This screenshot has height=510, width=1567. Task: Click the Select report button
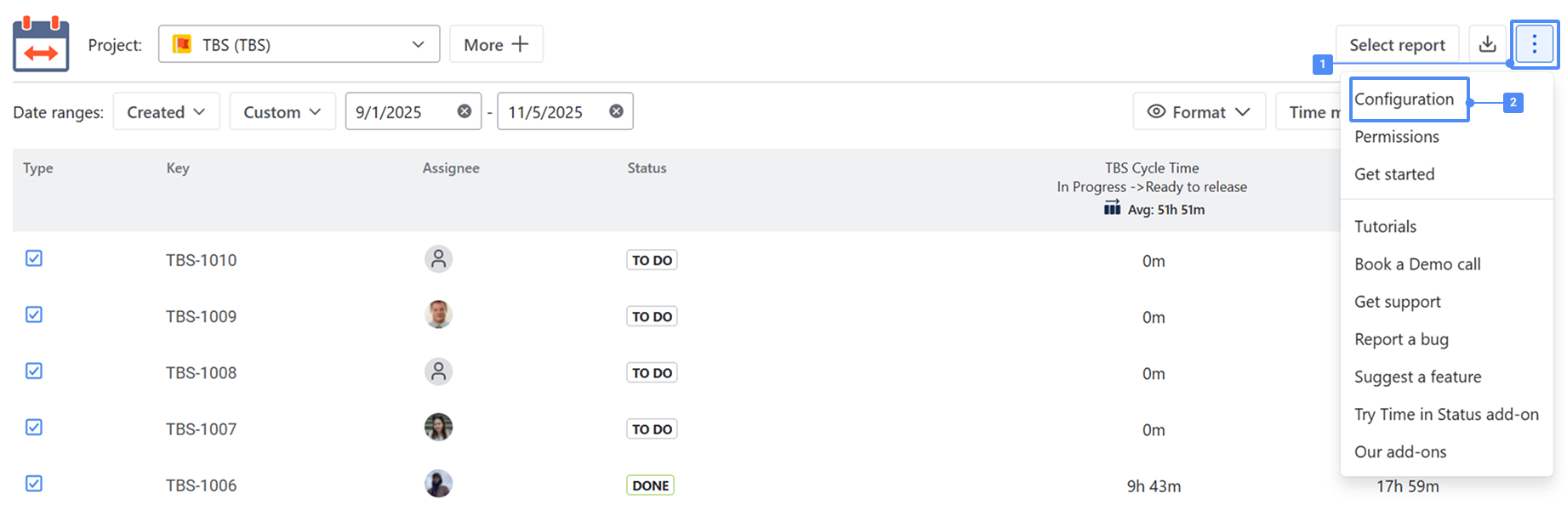1397,45
